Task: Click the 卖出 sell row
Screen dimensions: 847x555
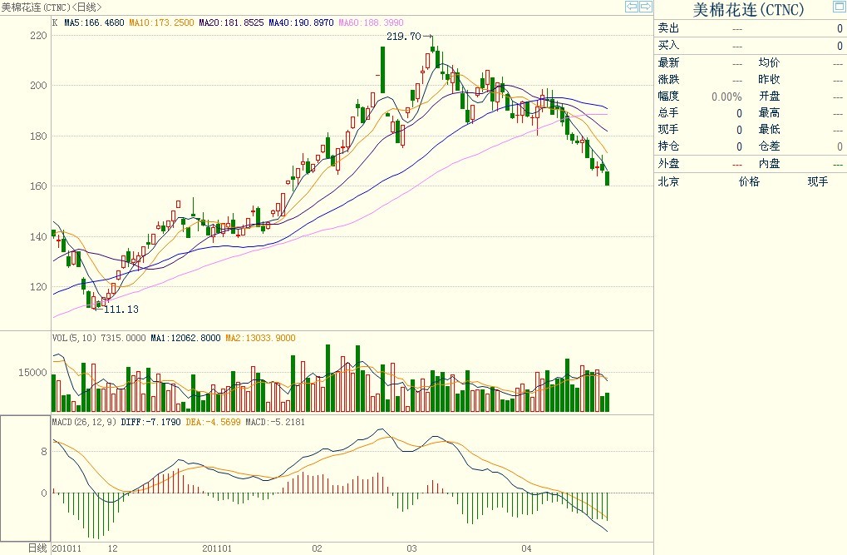Action: 668,28
